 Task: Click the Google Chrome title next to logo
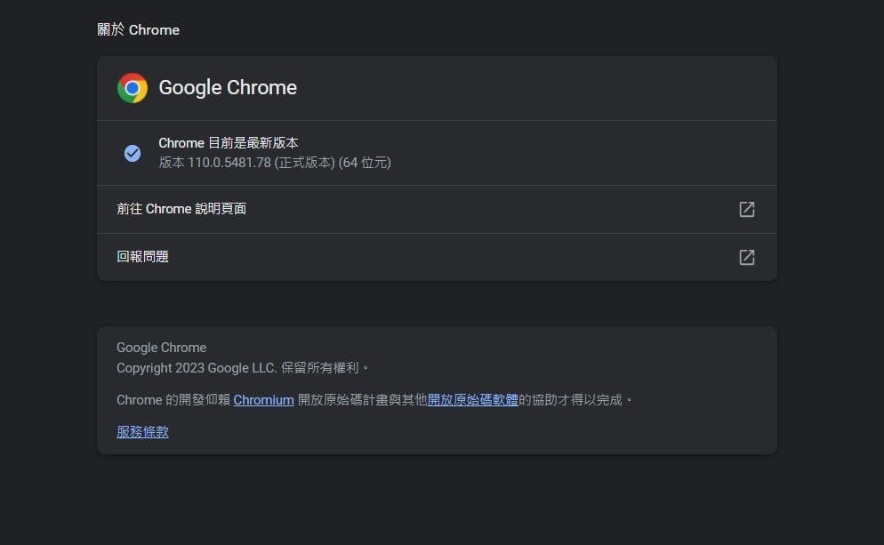coord(228,88)
